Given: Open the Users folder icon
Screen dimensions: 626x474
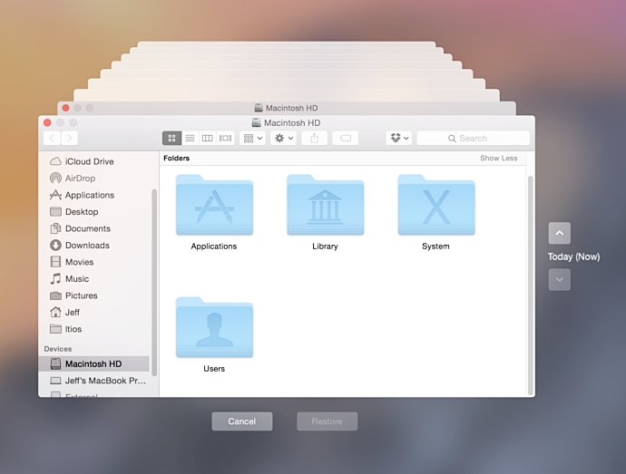Looking at the screenshot, I should (214, 328).
